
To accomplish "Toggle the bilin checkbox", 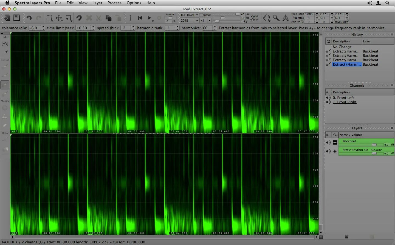I will tap(252, 19).
